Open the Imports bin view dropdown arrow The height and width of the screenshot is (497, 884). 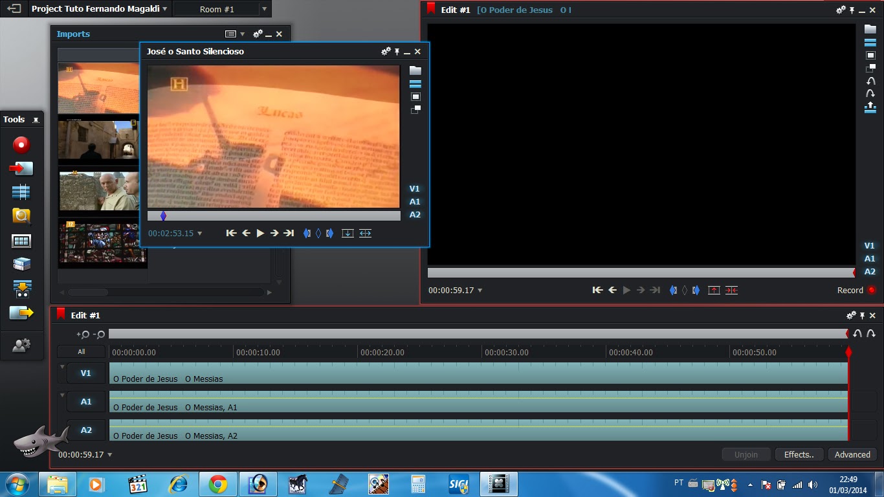(x=243, y=34)
